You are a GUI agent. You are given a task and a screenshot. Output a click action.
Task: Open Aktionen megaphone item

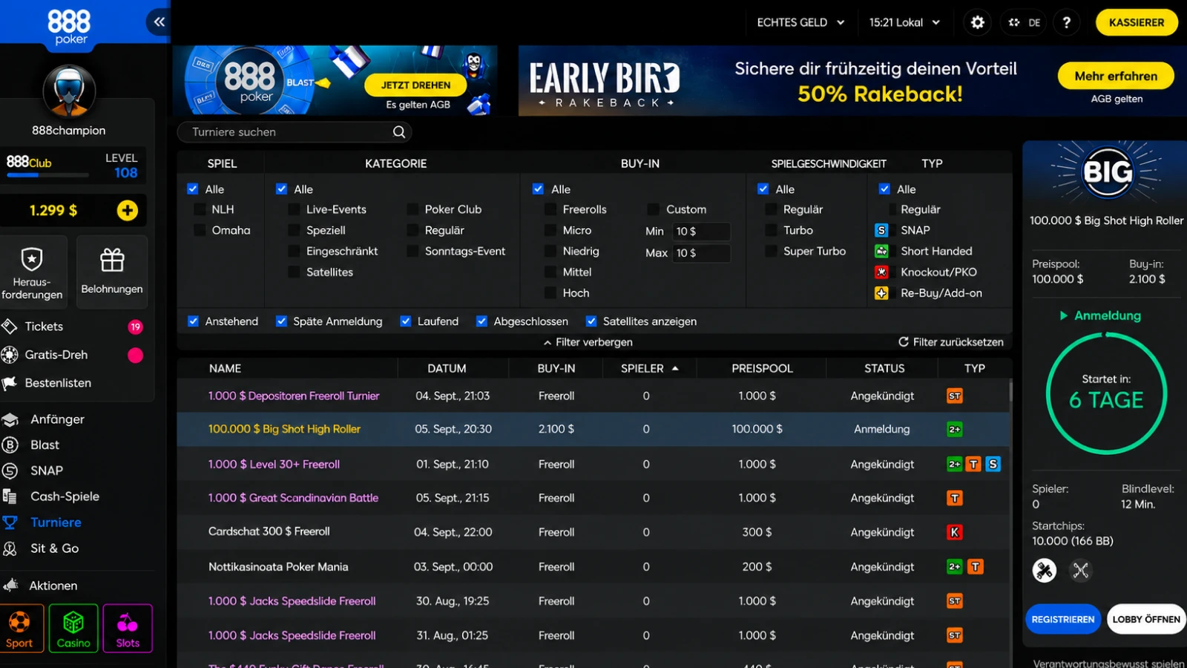(x=52, y=586)
